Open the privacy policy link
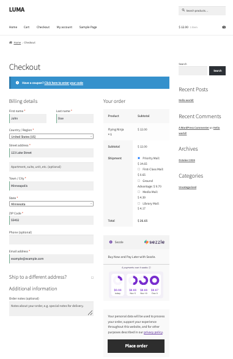233x359 pixels. point(153,332)
